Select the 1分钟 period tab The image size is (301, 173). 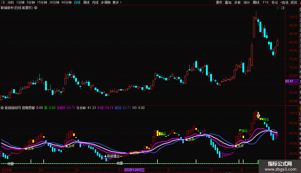(x=20, y=2)
